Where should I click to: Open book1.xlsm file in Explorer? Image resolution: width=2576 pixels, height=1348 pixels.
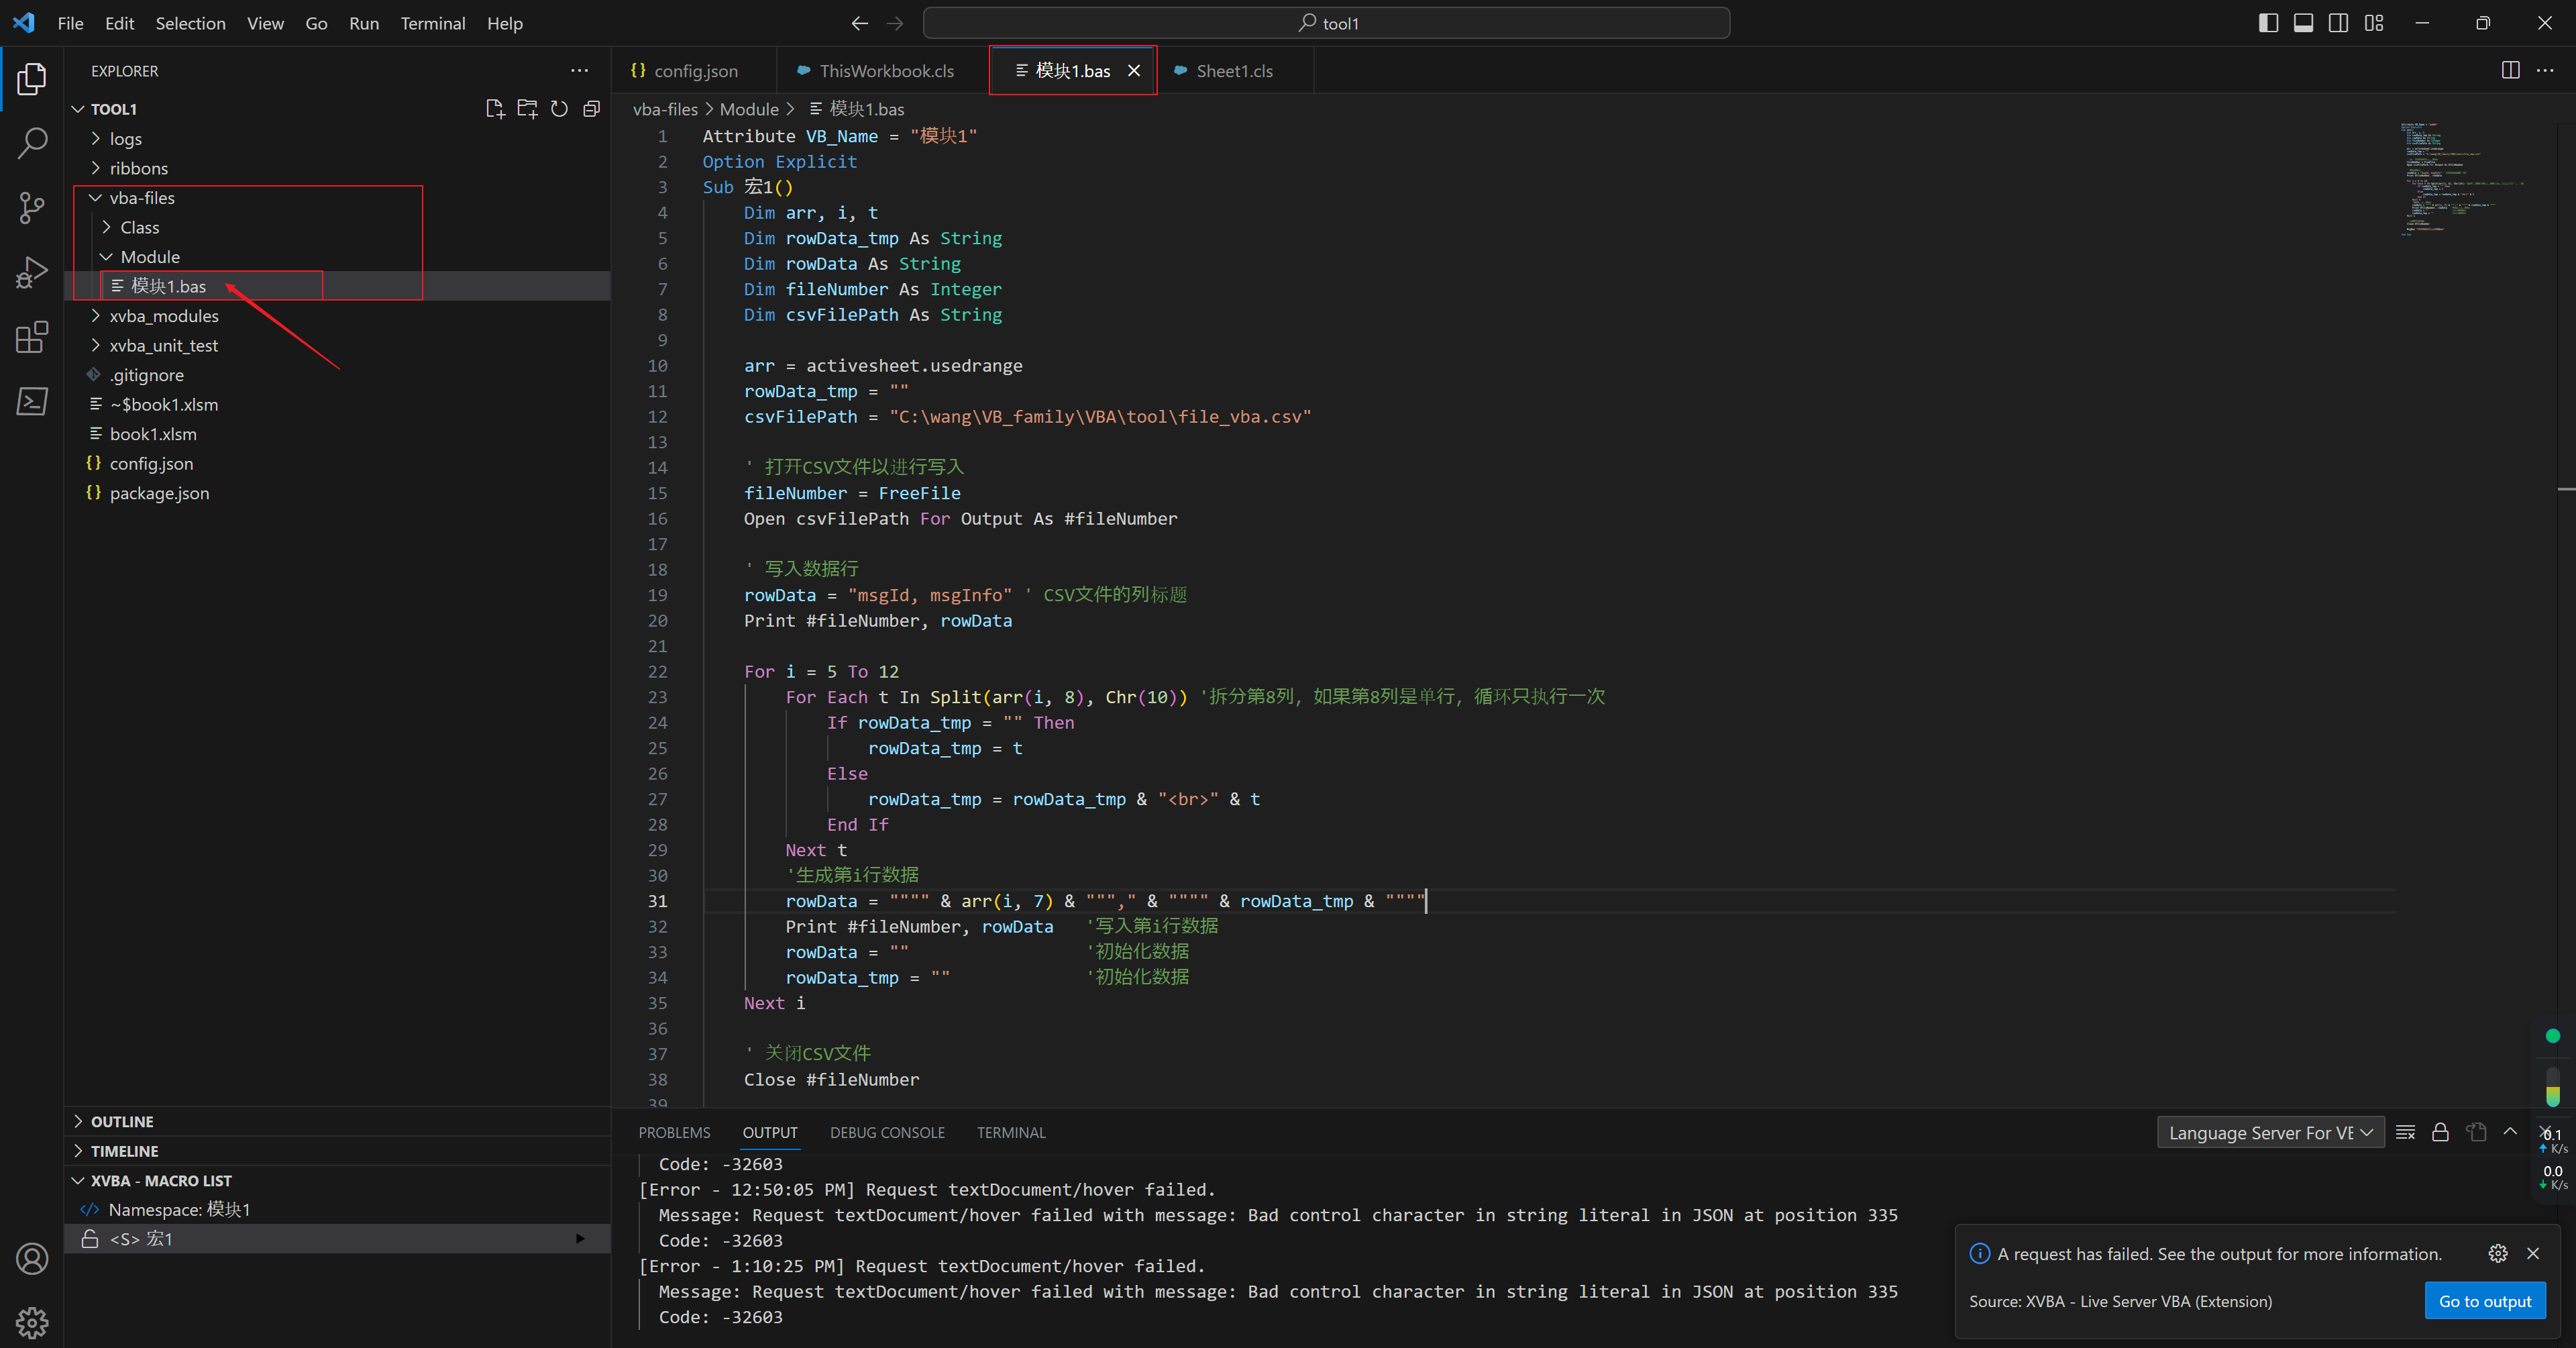[153, 434]
